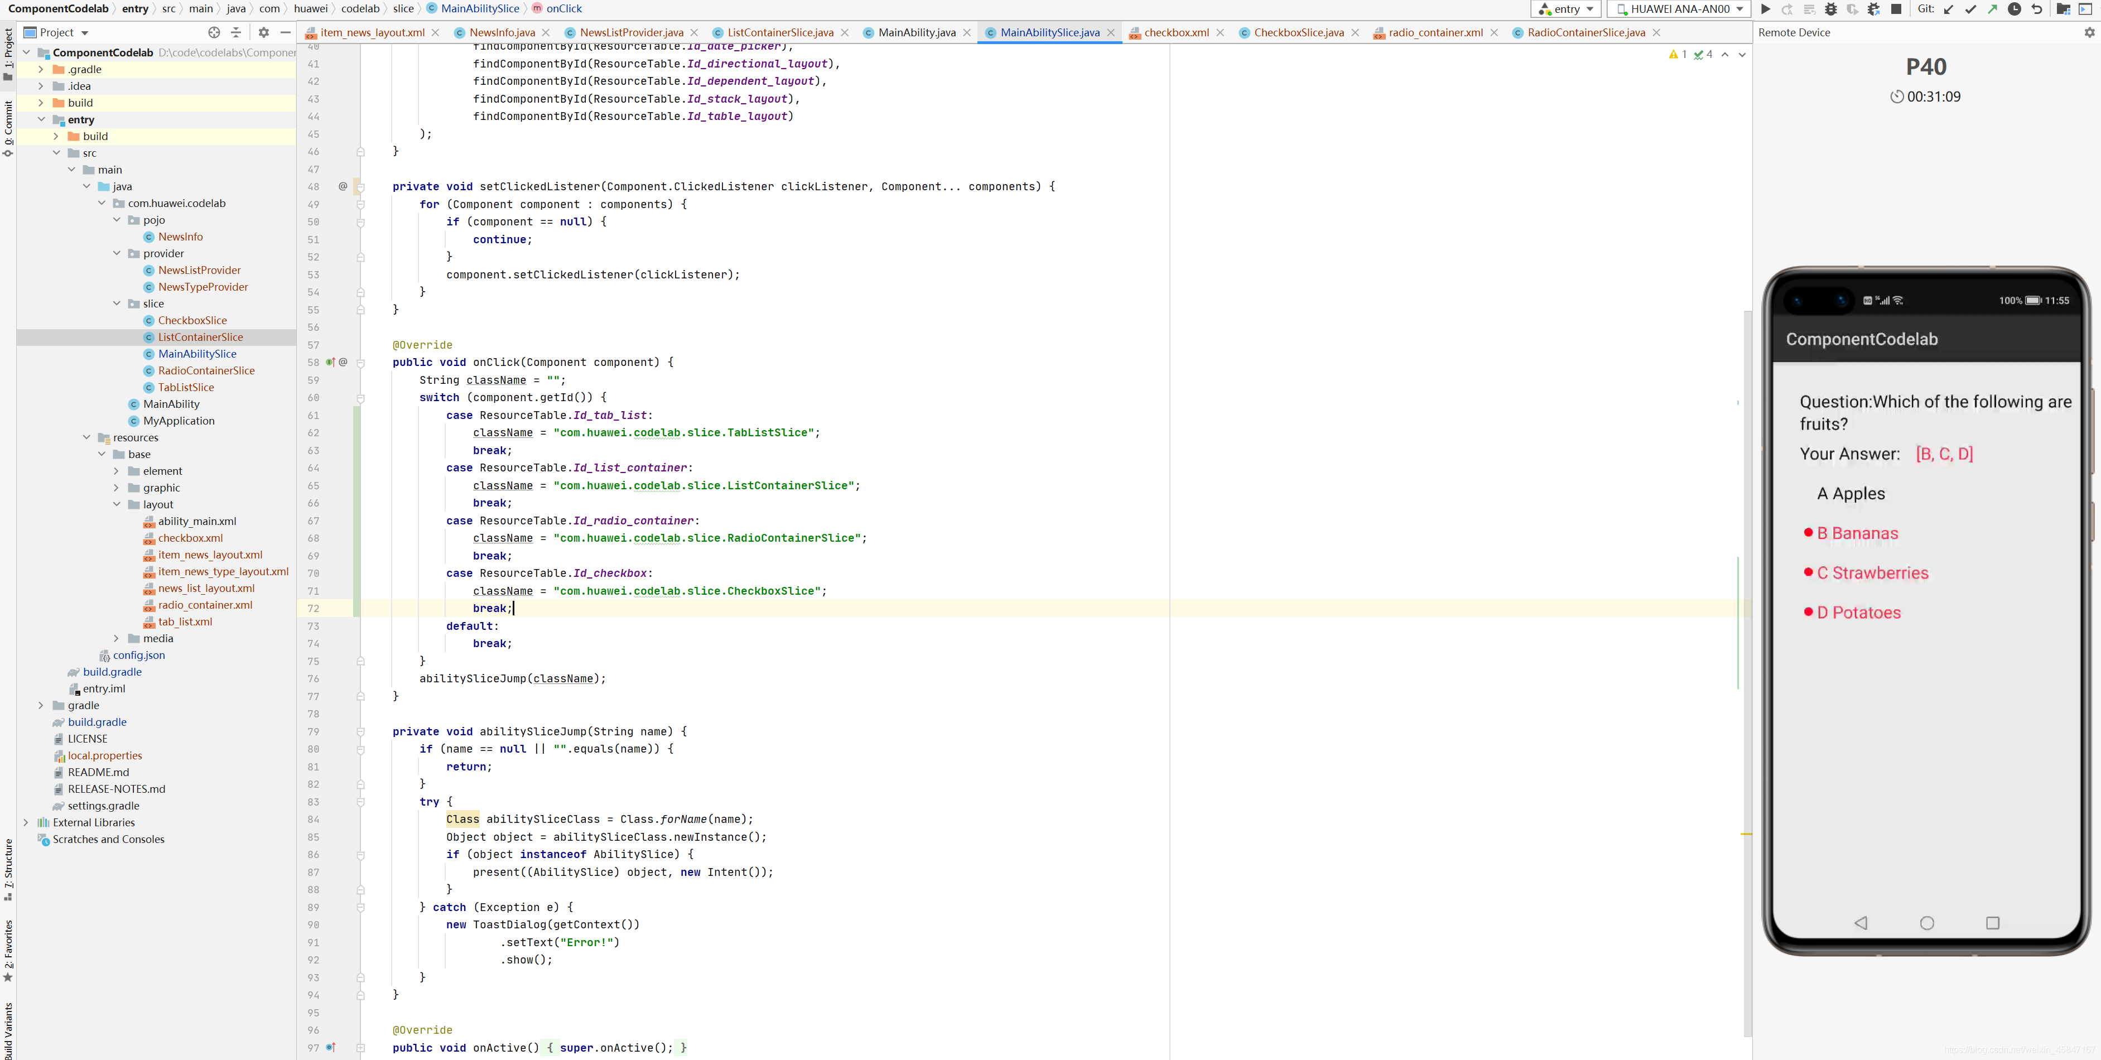Switch to MainAbility.java tab
2101x1060 pixels.
pyautogui.click(x=917, y=32)
